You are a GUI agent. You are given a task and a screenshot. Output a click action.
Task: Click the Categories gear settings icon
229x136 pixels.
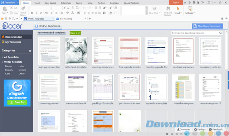[30, 51]
